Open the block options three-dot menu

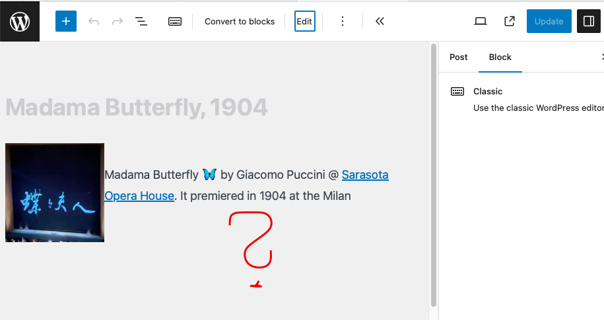pos(343,21)
